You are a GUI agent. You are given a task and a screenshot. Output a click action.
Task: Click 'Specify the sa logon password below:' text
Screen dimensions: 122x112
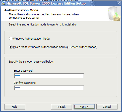pos(32,62)
